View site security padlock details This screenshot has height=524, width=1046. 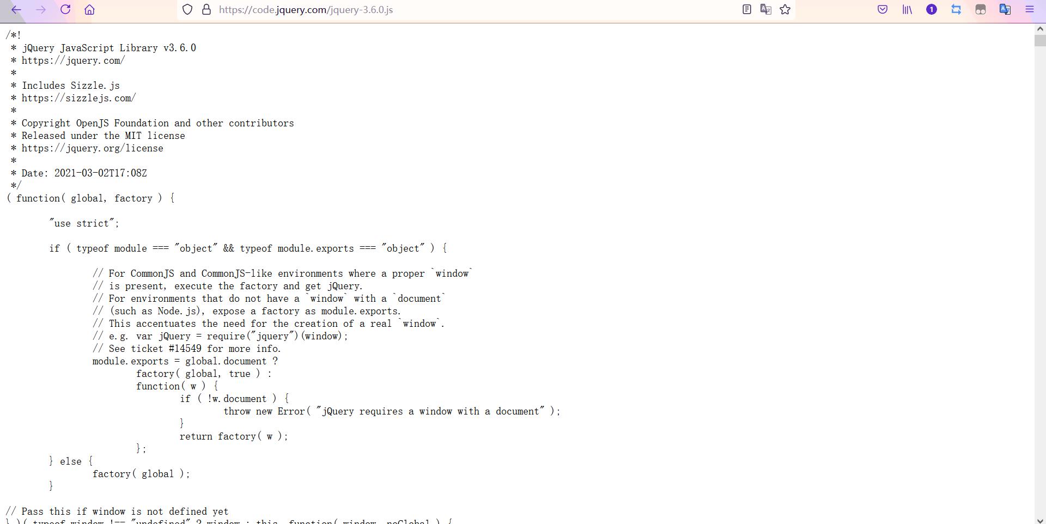(206, 10)
